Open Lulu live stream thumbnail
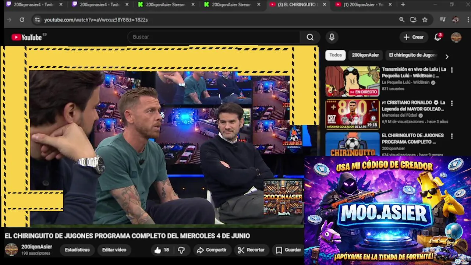Image resolution: width=471 pixels, height=265 pixels. pos(352,81)
